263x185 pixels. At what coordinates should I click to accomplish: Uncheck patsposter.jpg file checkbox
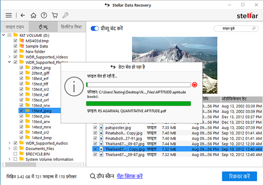[x=95, y=127]
